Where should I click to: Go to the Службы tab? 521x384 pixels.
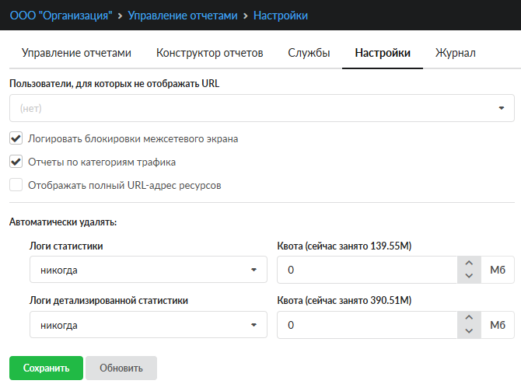pos(309,53)
